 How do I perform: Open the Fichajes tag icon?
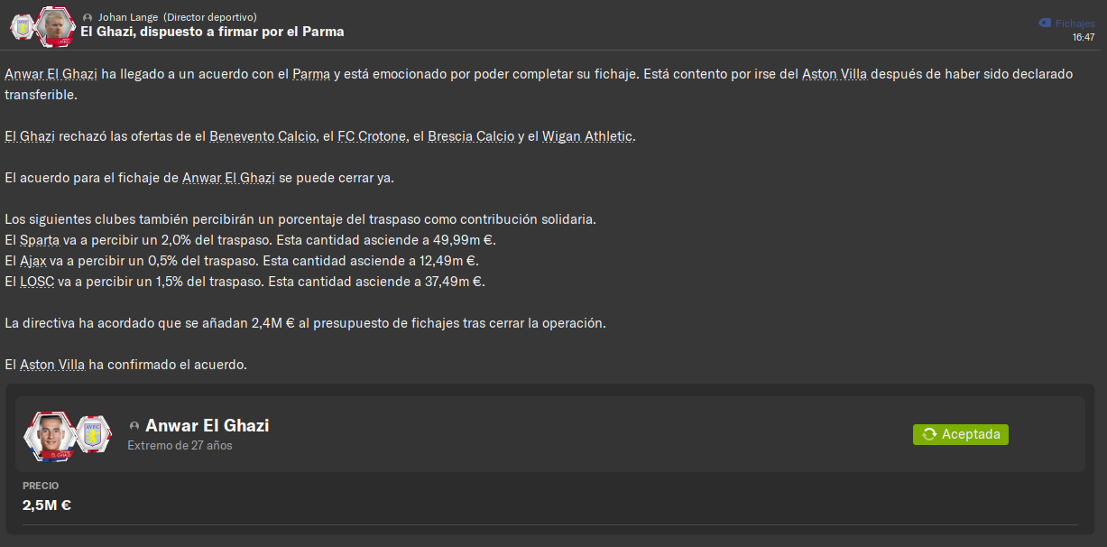click(1044, 23)
